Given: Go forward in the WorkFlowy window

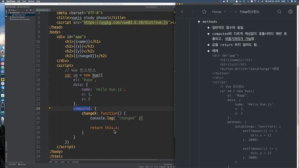Looking at the screenshot, I should pyautogui.click(x=193, y=12).
